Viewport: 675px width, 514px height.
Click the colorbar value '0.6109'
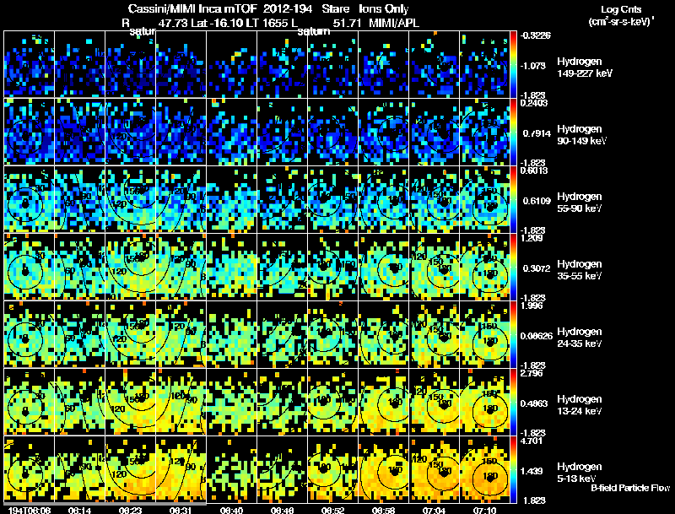[537, 201]
